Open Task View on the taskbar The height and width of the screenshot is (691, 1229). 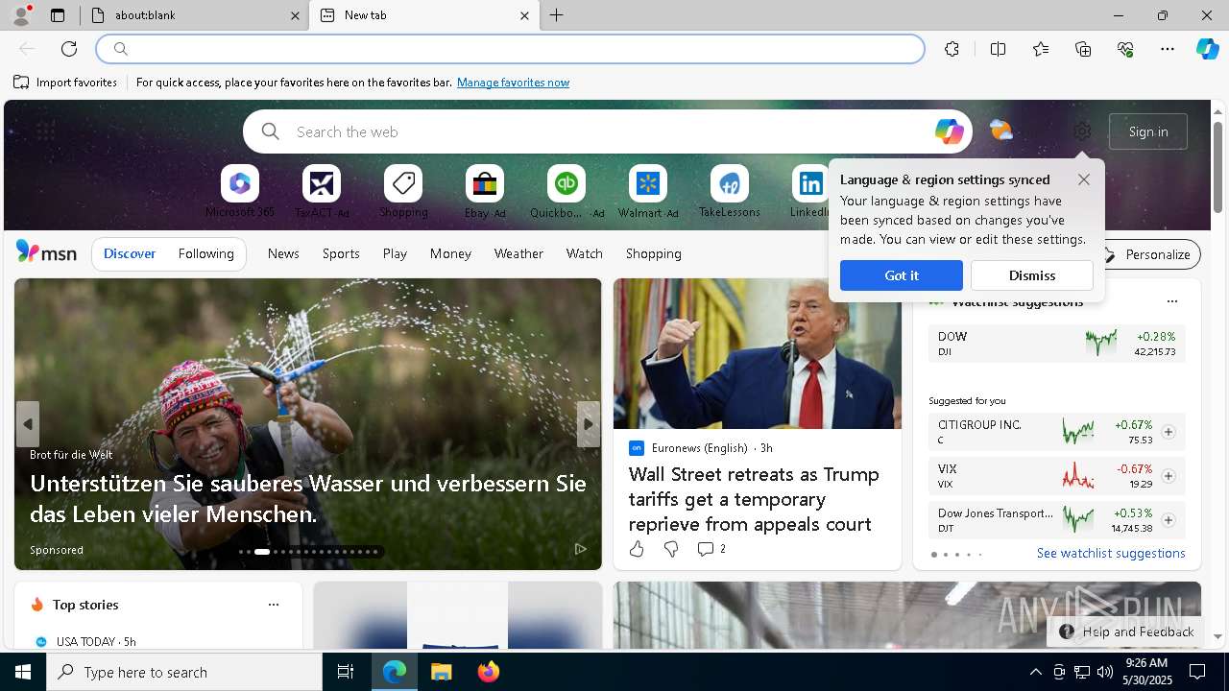point(346,672)
